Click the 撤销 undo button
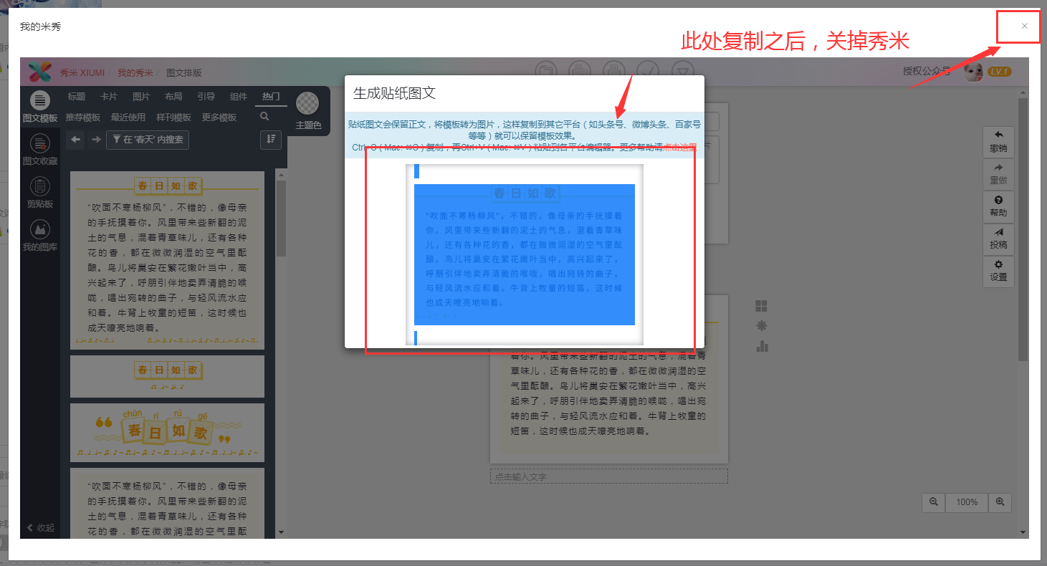 [998, 140]
